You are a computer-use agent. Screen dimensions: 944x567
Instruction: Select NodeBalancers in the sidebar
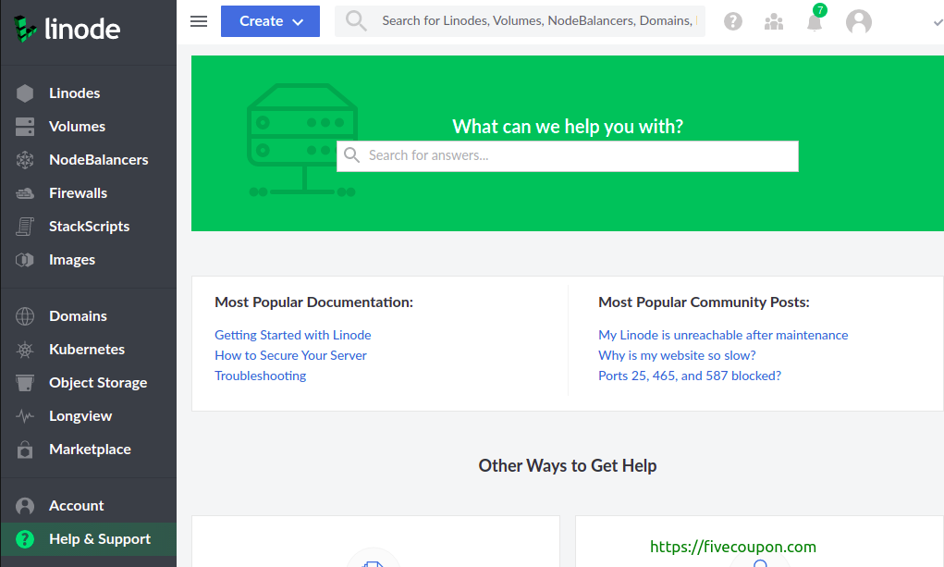89,160
